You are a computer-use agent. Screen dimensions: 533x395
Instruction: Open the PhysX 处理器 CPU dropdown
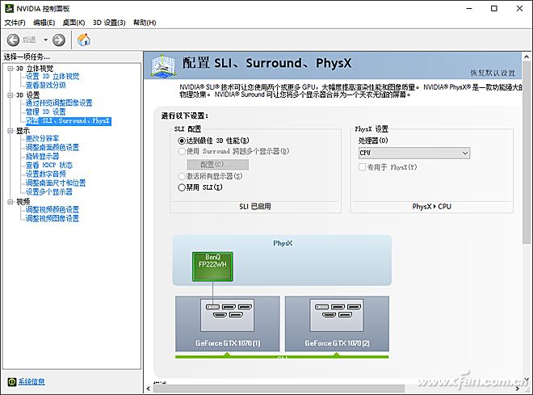pos(414,153)
